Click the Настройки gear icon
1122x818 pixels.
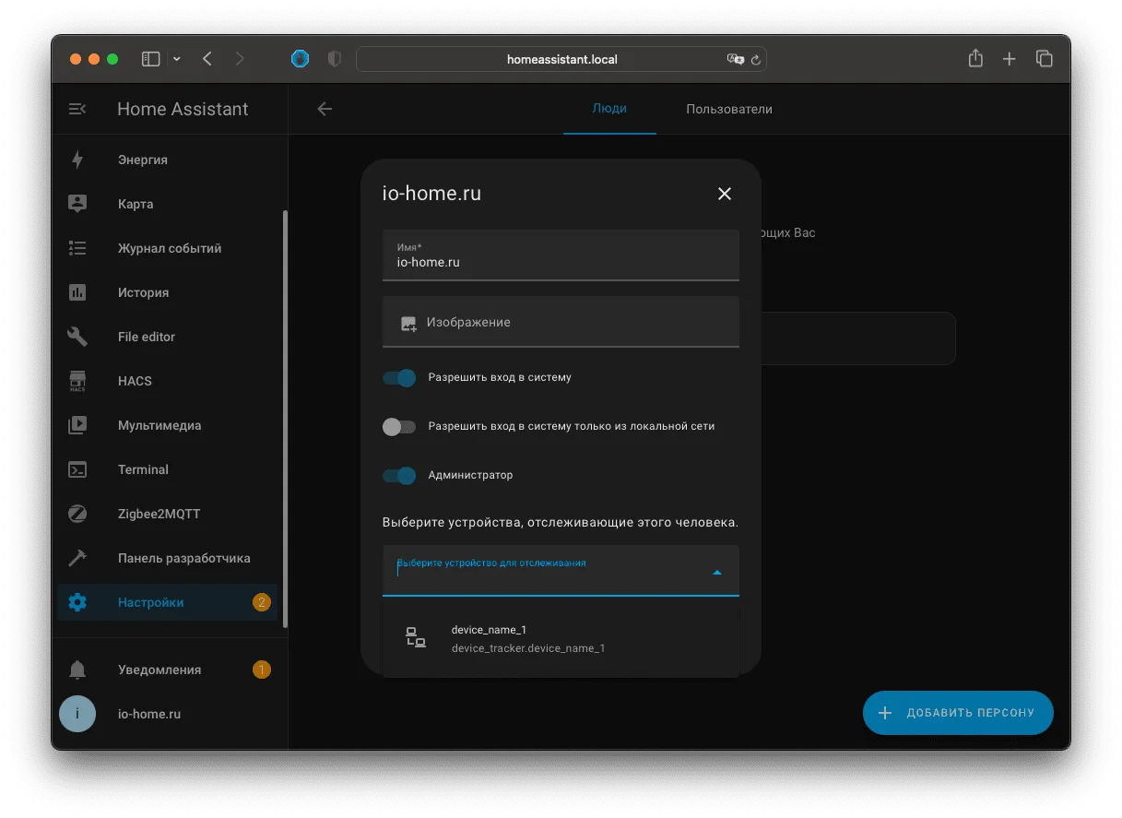click(x=77, y=602)
